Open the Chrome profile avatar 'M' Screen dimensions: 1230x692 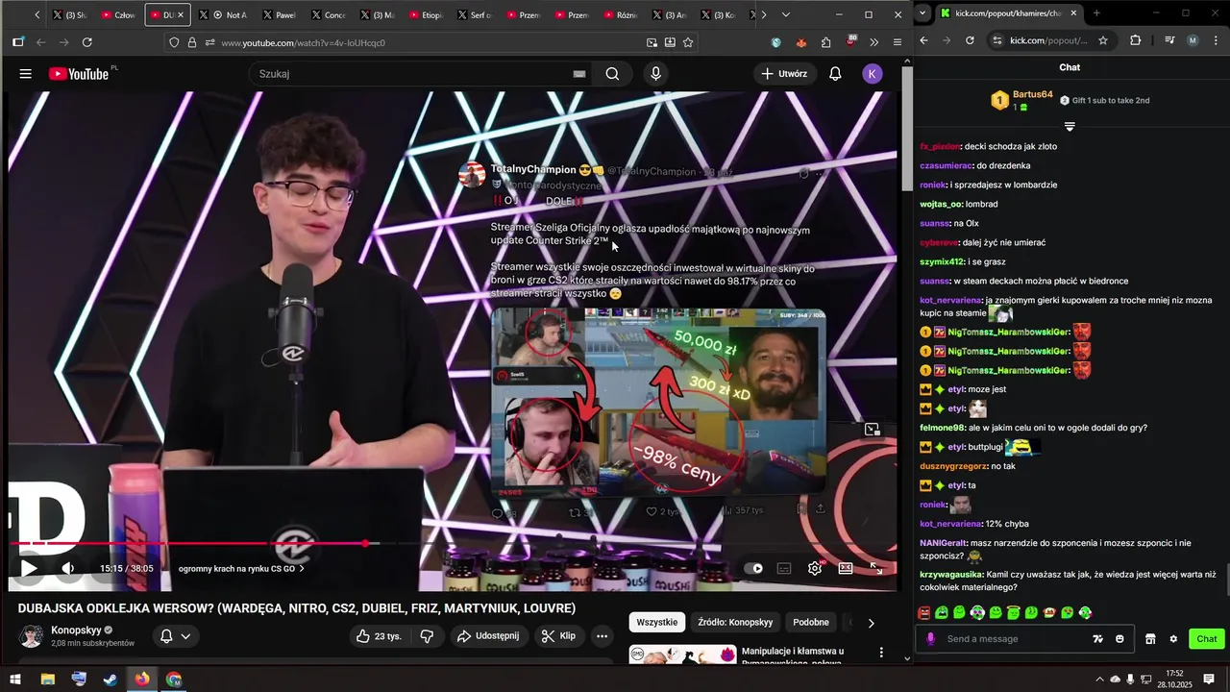(x=1193, y=40)
